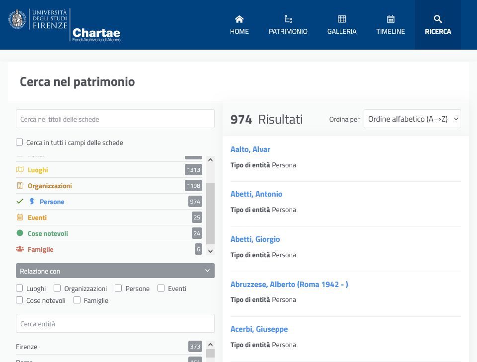The image size is (477, 362).
Task: Check the Organizzazioni relation checkbox
Action: coord(57,288)
